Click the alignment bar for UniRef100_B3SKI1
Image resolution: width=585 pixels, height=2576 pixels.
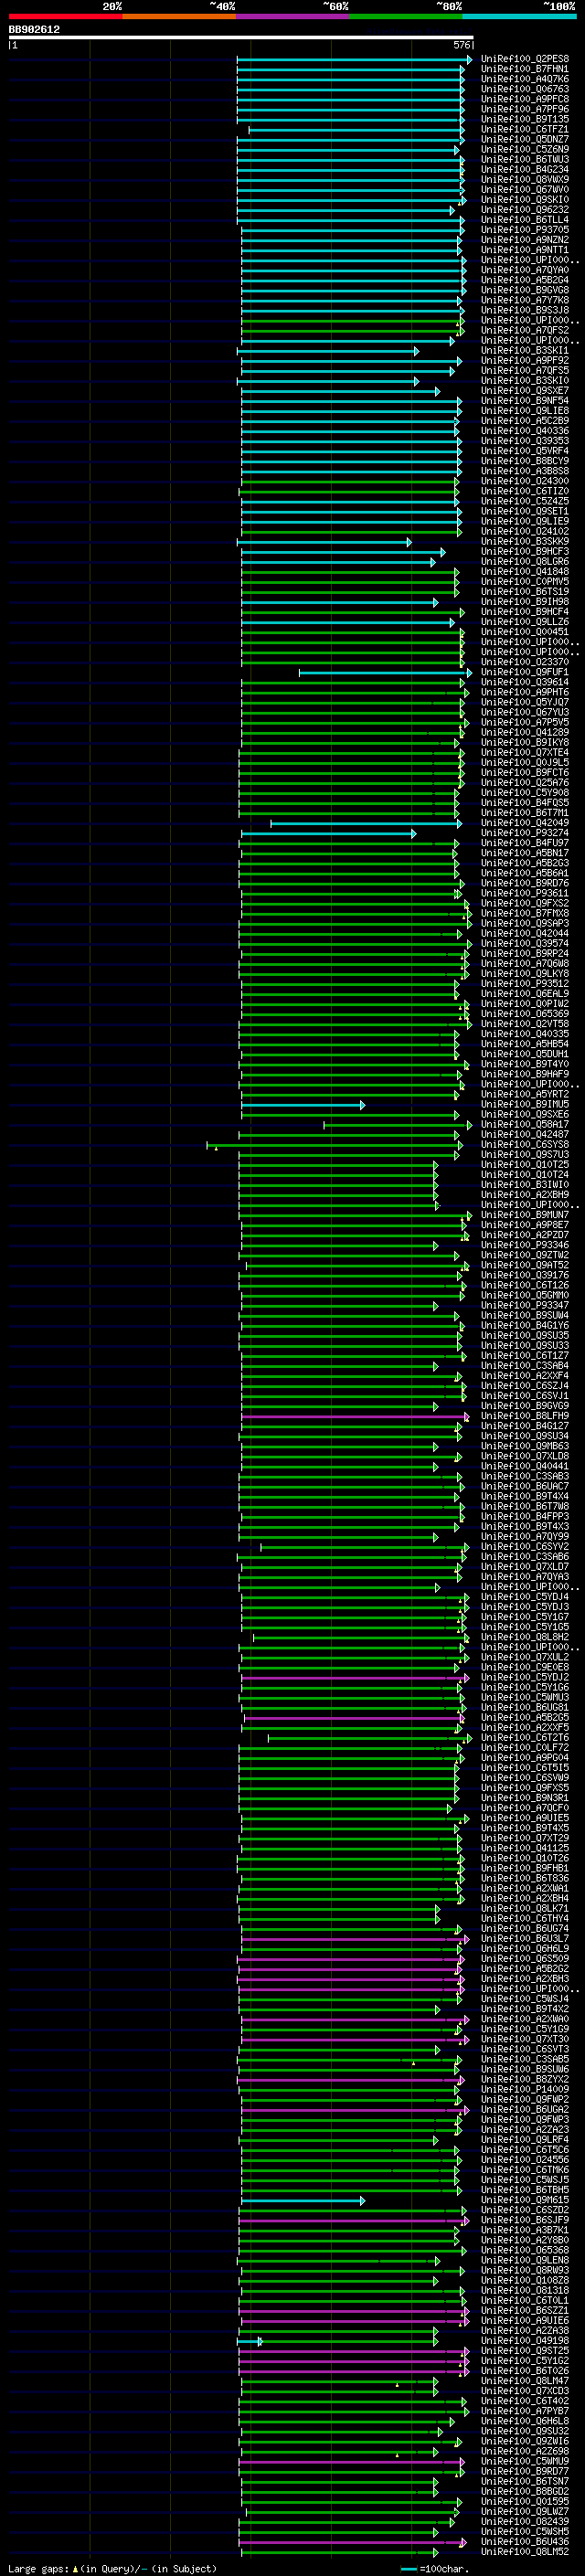328,351
